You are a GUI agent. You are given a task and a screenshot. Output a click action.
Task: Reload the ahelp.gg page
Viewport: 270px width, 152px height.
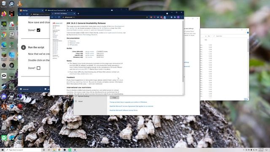point(27,14)
